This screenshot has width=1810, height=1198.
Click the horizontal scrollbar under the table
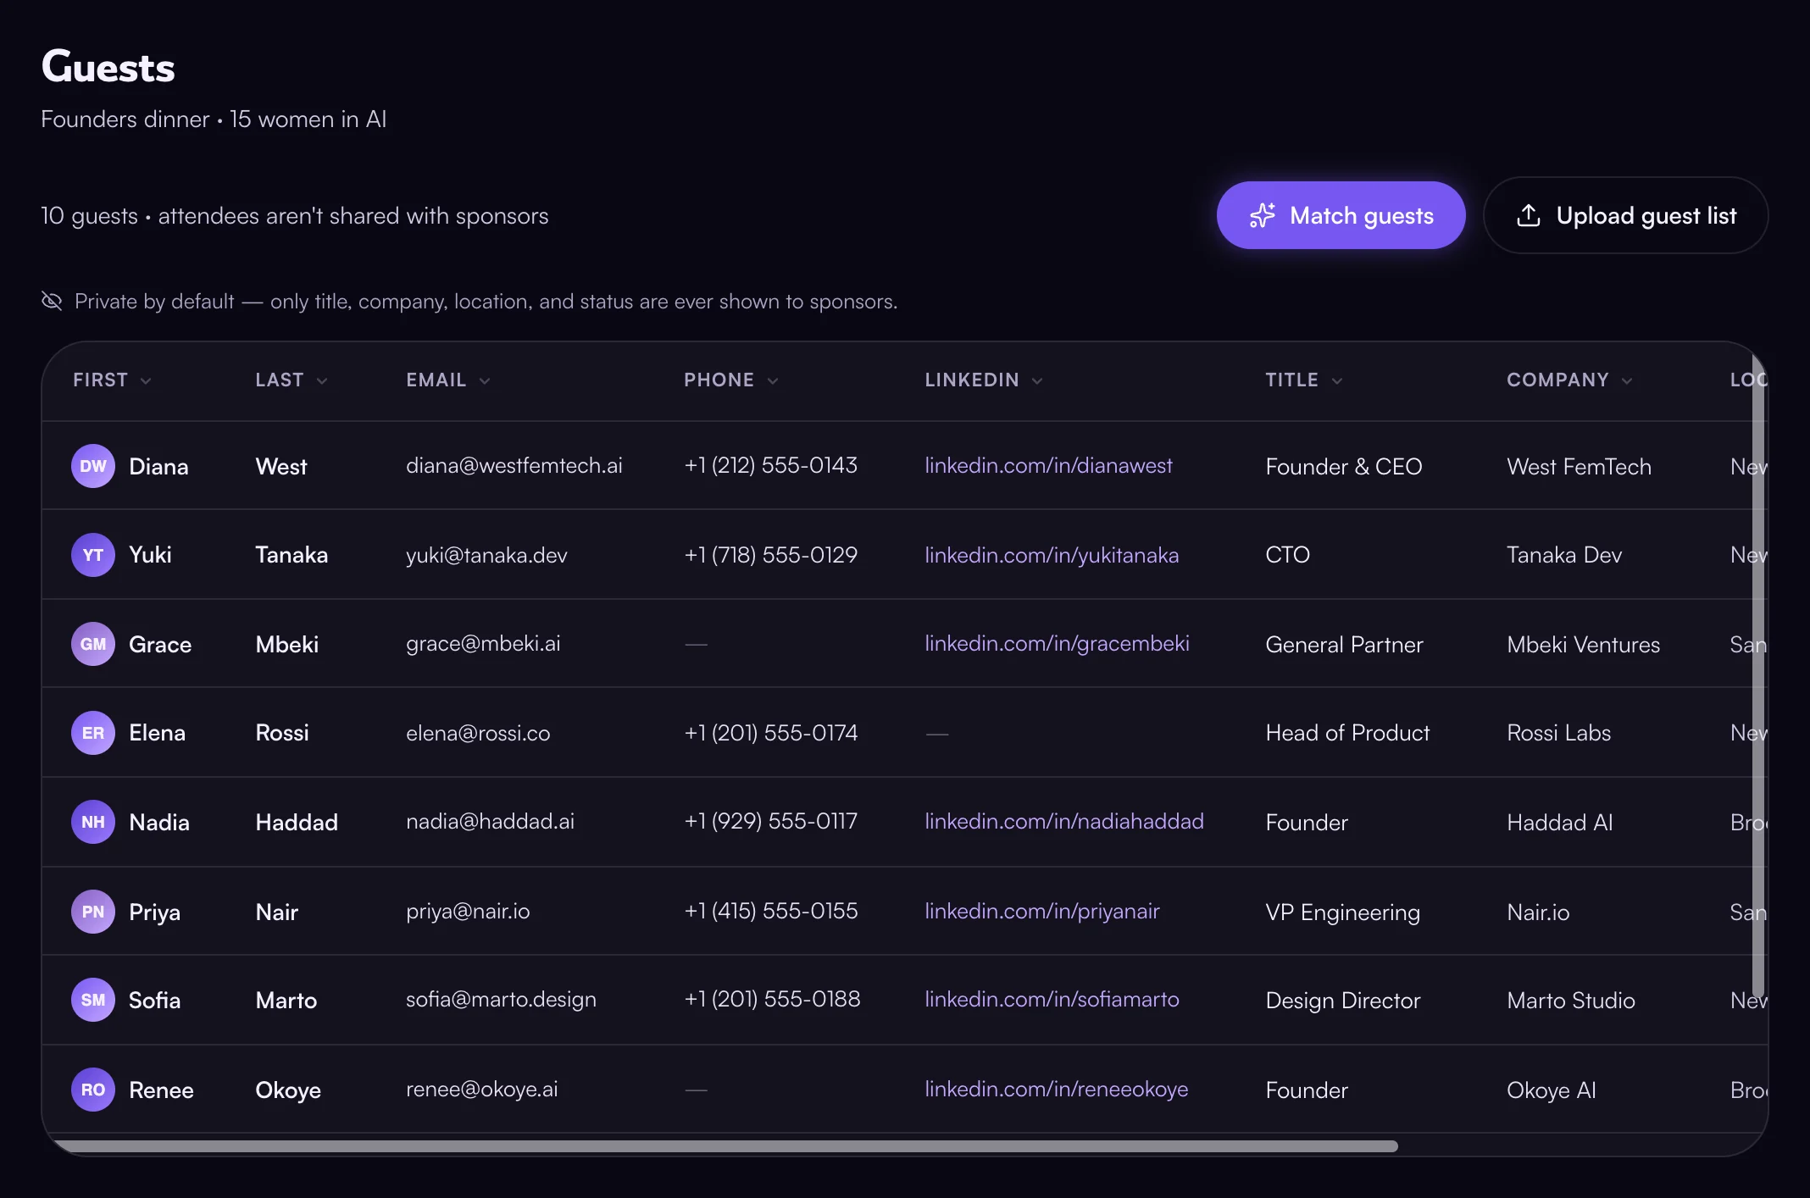click(x=727, y=1146)
